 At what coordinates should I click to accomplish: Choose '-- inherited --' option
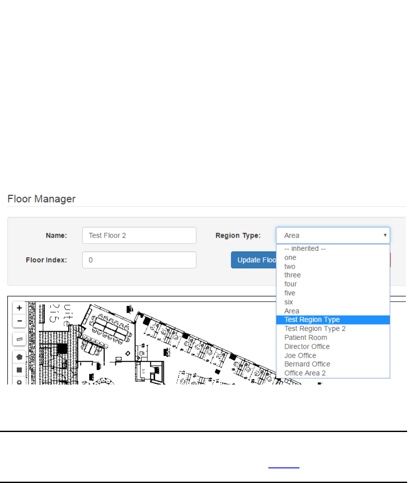333,248
